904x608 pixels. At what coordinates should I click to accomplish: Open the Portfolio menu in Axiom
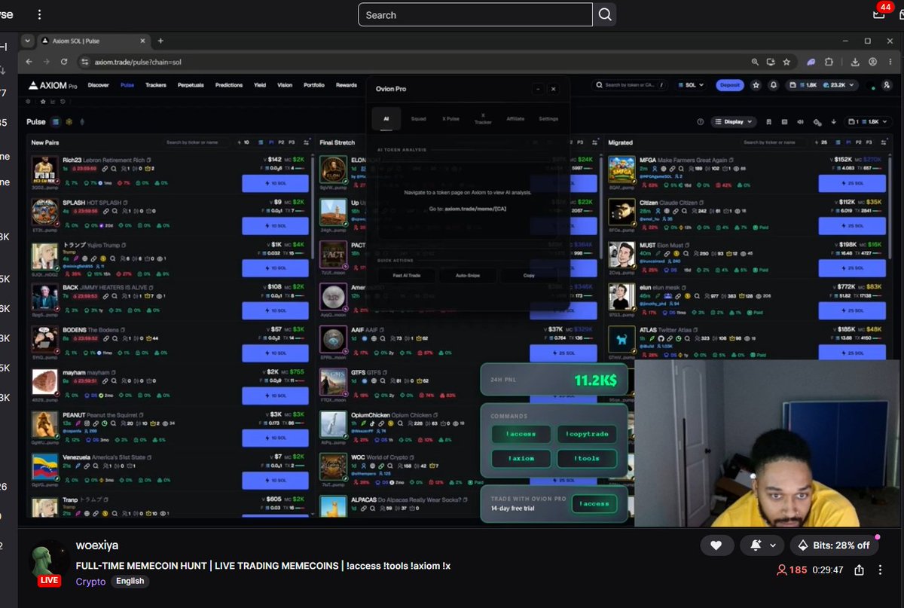pos(314,85)
